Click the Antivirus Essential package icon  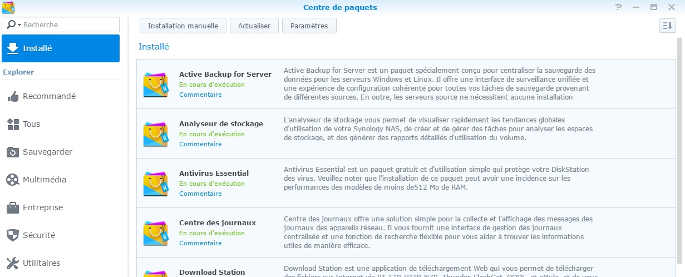[156, 183]
